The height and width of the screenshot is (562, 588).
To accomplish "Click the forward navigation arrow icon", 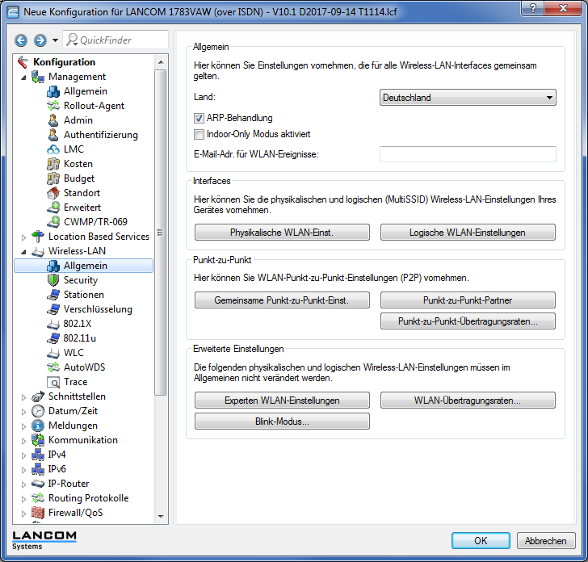I will (40, 40).
